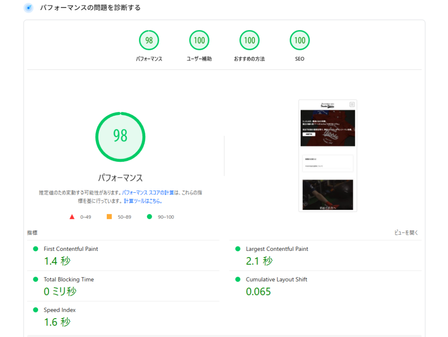Open the SEO score gauge
The image size is (448, 337).
click(x=300, y=41)
